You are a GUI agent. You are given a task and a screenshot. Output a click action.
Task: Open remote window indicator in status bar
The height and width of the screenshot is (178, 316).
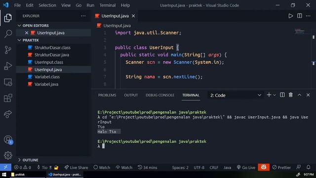tap(5, 167)
